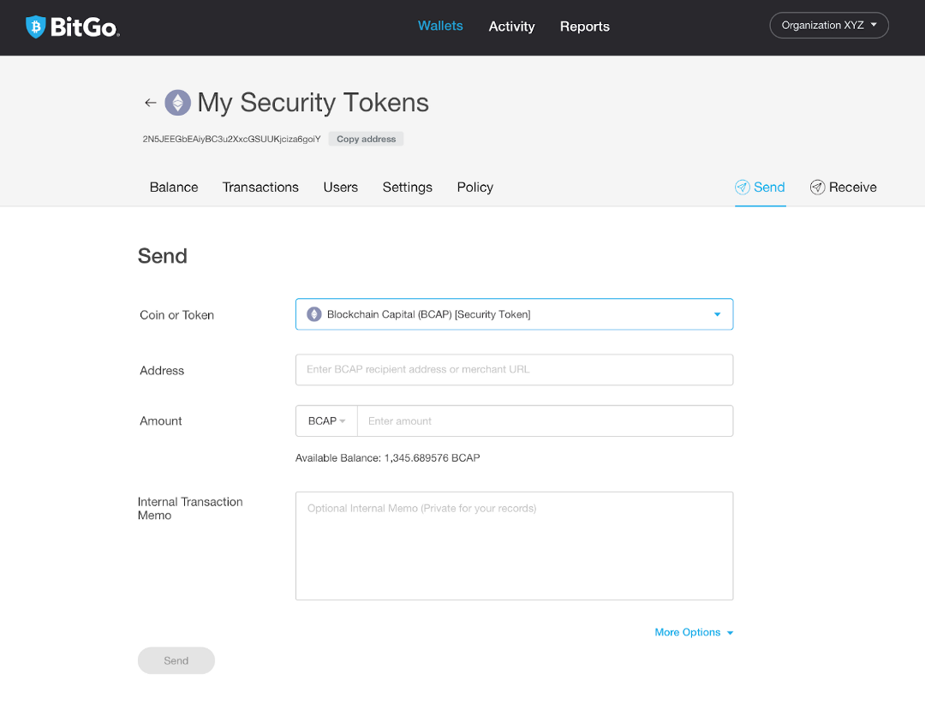
Task: Click the BitGo shield logo
Action: pos(35,27)
